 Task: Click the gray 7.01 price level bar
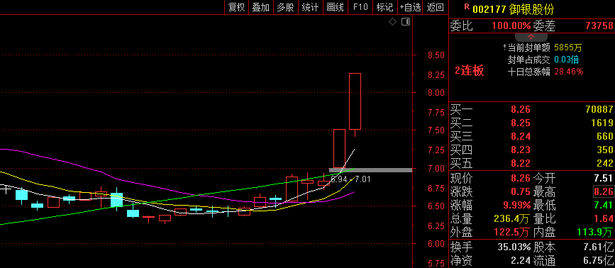[x=370, y=170]
